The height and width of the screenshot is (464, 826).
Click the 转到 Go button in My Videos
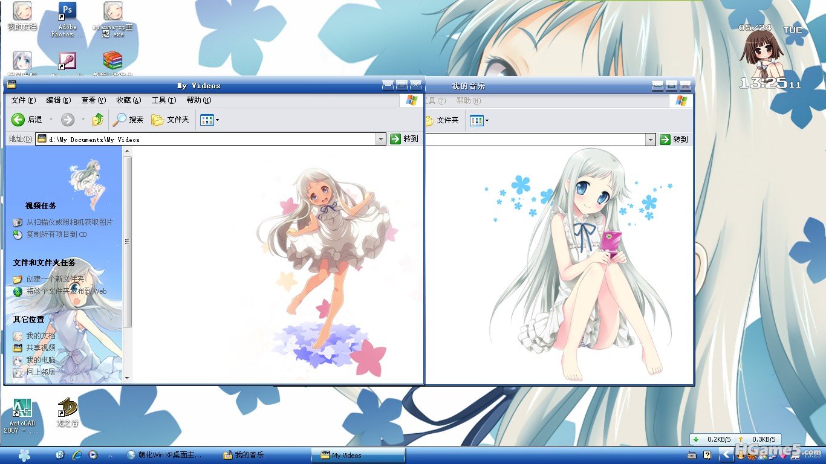pos(404,139)
